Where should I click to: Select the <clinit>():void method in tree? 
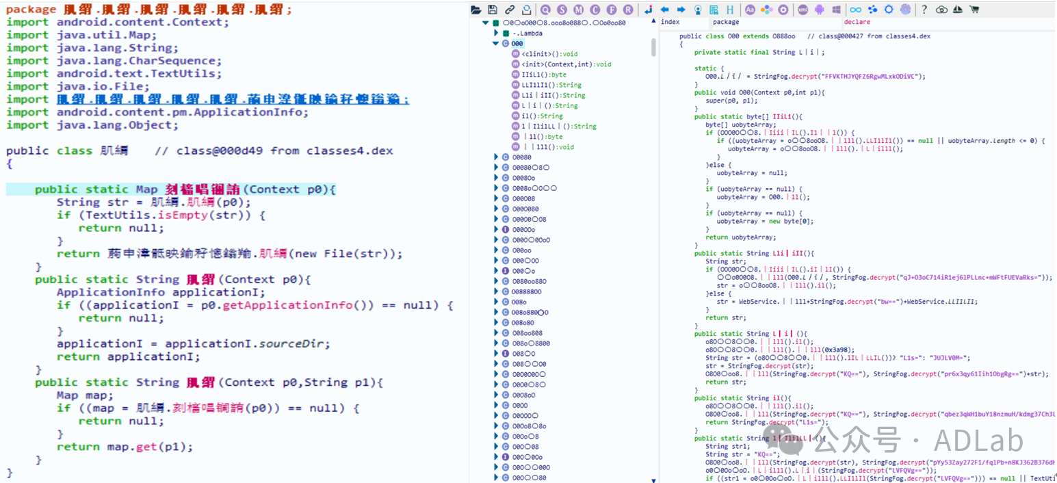549,54
